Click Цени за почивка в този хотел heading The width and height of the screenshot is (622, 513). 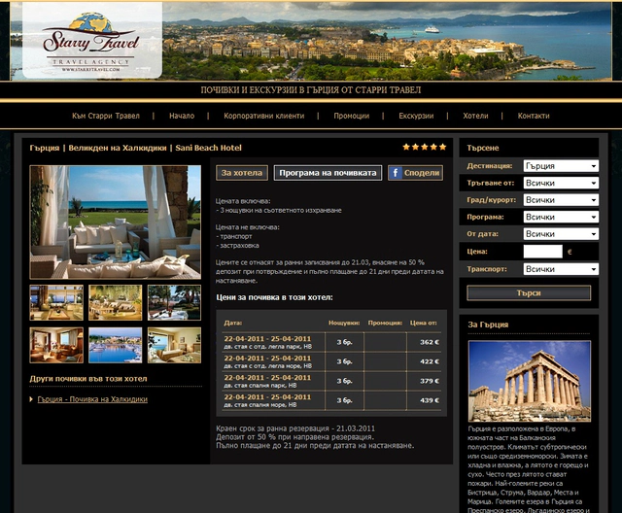[274, 297]
